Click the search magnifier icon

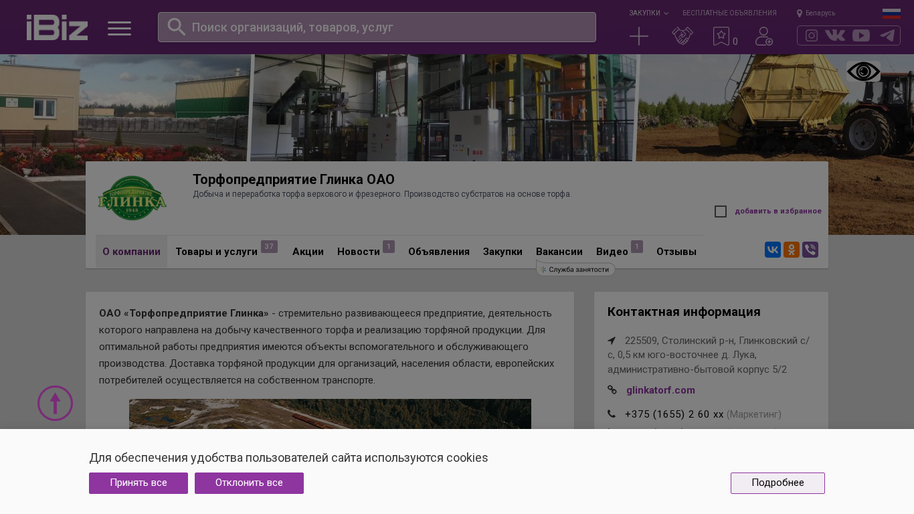176,27
